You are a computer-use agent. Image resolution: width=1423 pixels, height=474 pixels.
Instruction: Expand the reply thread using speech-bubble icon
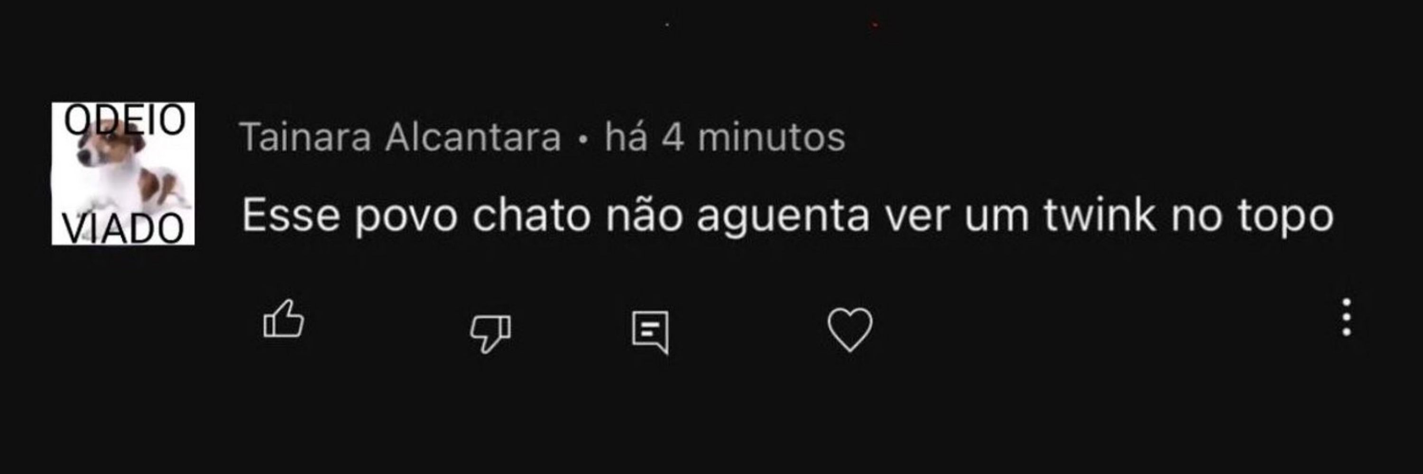tap(650, 332)
